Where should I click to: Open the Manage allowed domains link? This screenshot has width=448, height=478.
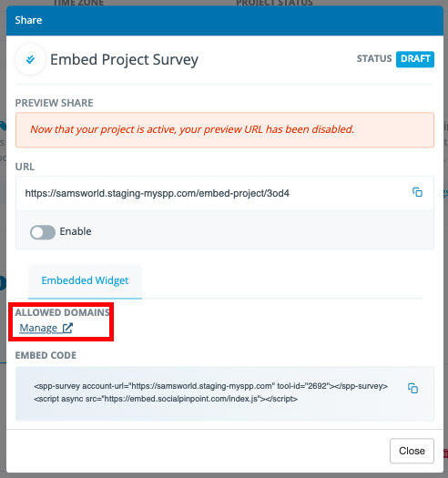38,328
